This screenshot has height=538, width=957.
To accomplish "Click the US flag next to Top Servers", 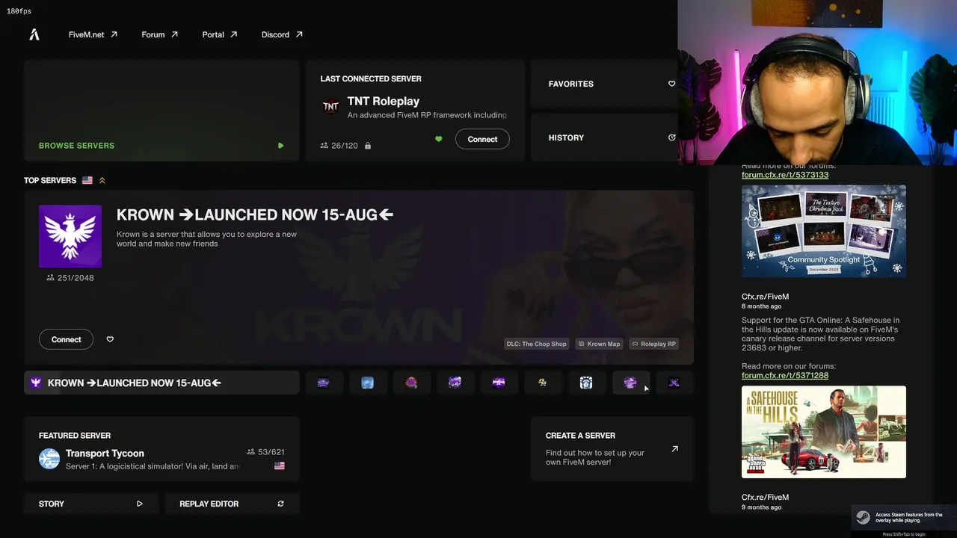I will point(87,180).
